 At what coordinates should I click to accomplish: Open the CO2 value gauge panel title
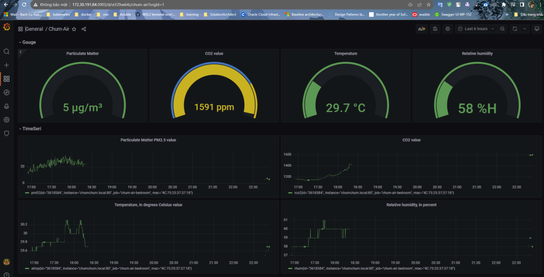[214, 54]
